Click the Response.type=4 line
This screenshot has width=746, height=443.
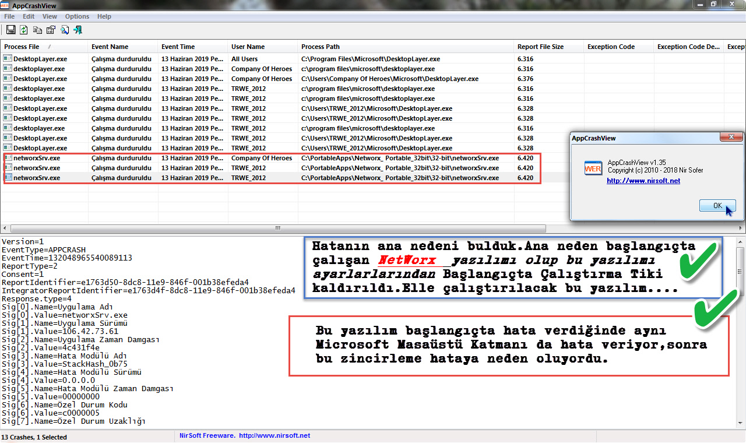click(x=38, y=298)
